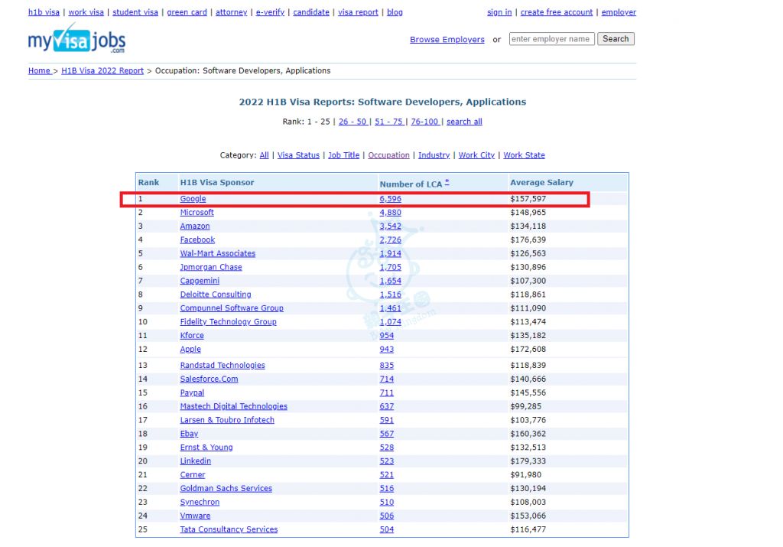Open the Linkedin sponsor link
The width and height of the screenshot is (783, 547).
[195, 461]
